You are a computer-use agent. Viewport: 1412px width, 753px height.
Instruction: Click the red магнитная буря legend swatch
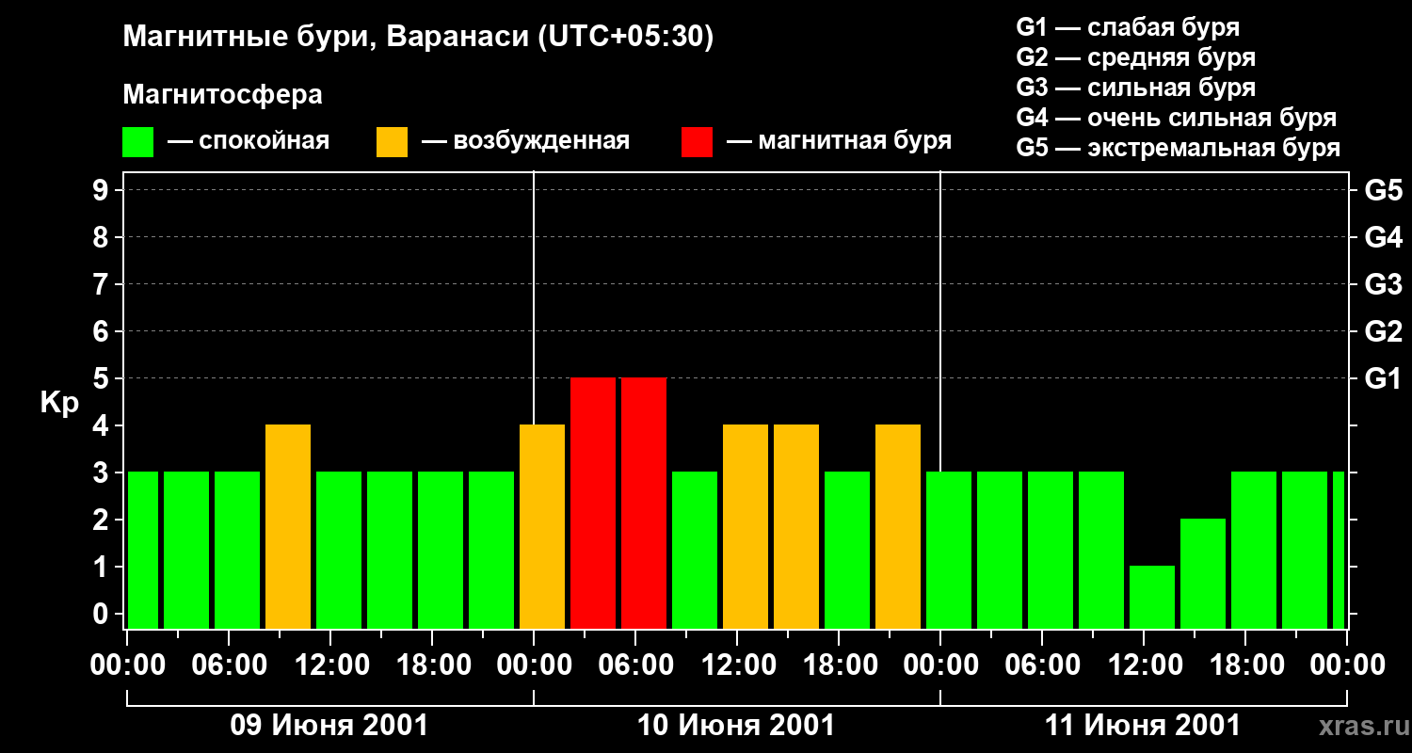pyautogui.click(x=698, y=142)
